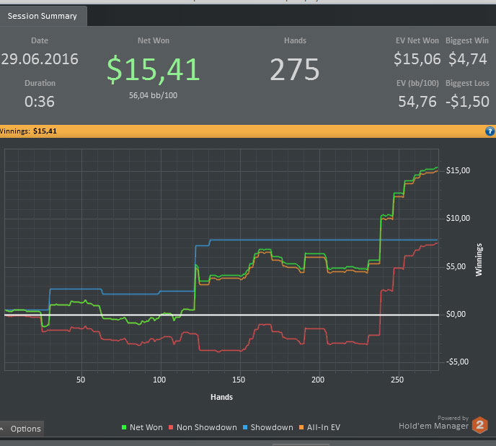
Task: Select the EV Net Won $15,06 value
Action: 417,59
